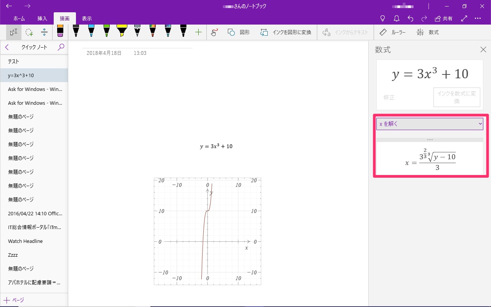Toggle draw with touch mode
Image resolution: width=491 pixels, height=307 pixels.
(214, 32)
